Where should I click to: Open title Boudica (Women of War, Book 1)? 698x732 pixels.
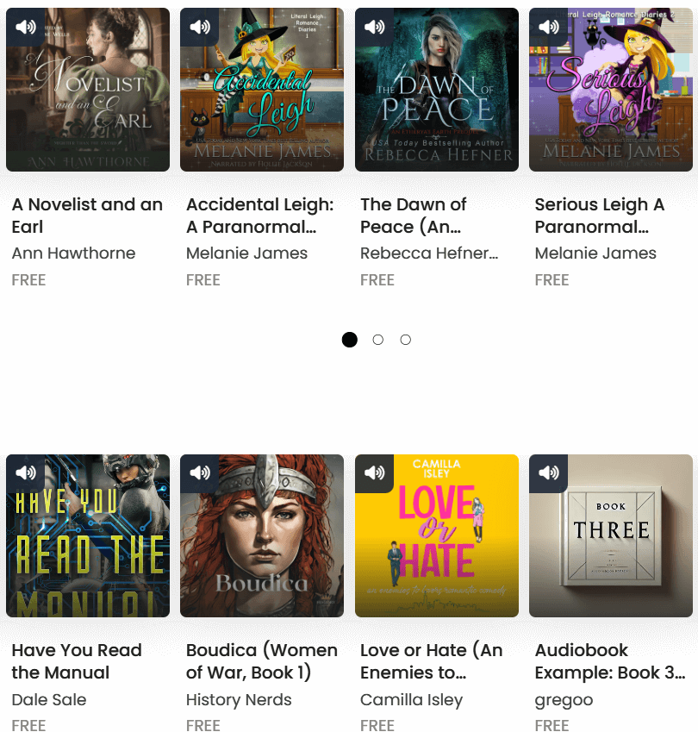click(x=262, y=661)
